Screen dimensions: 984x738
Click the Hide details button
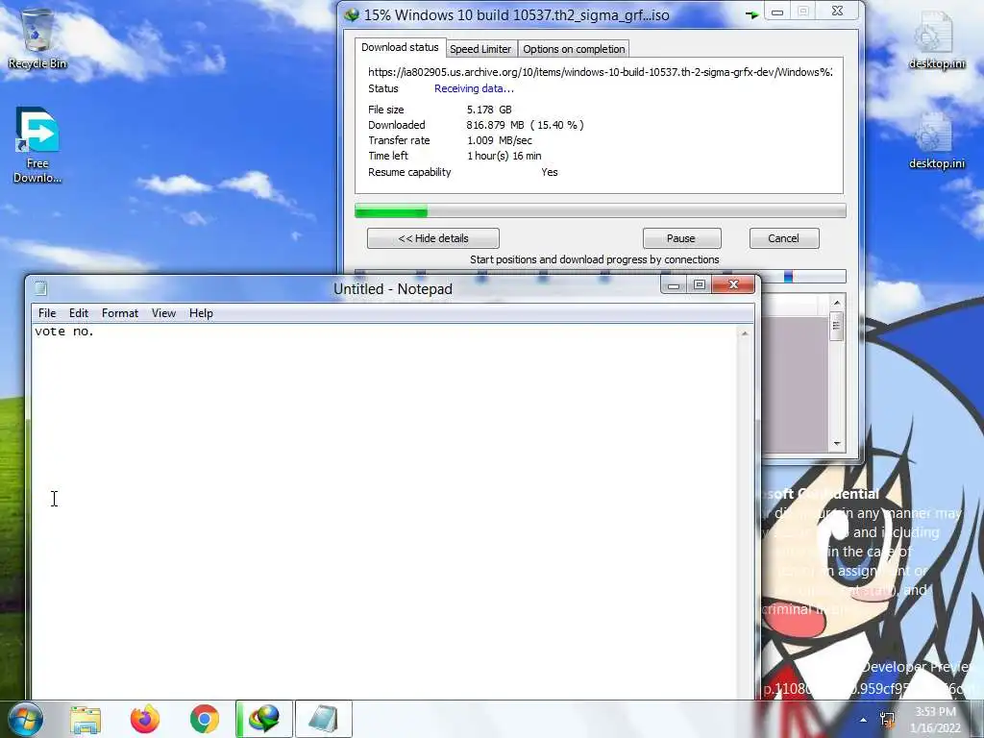(x=433, y=238)
